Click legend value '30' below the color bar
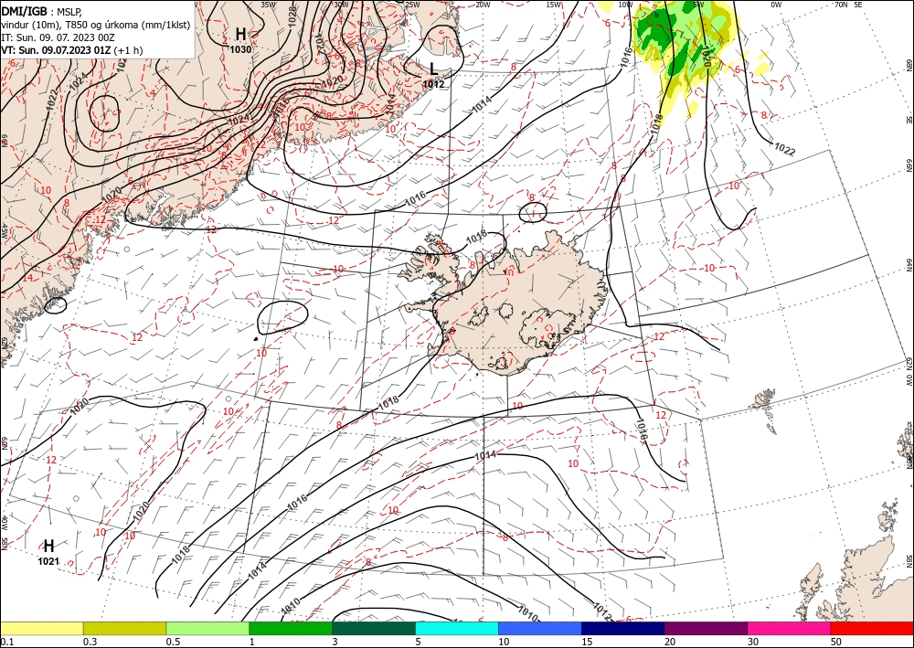This screenshot has width=914, height=648. point(753,642)
